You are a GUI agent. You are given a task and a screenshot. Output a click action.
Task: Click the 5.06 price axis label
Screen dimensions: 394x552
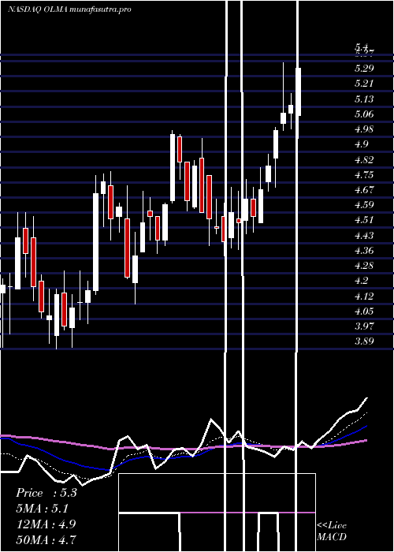click(x=364, y=114)
